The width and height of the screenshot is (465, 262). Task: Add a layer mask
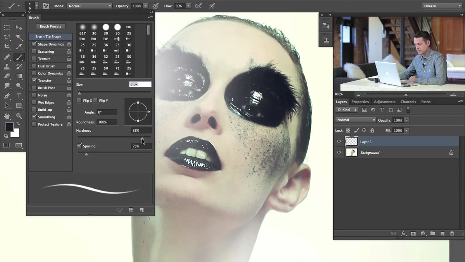413,233
